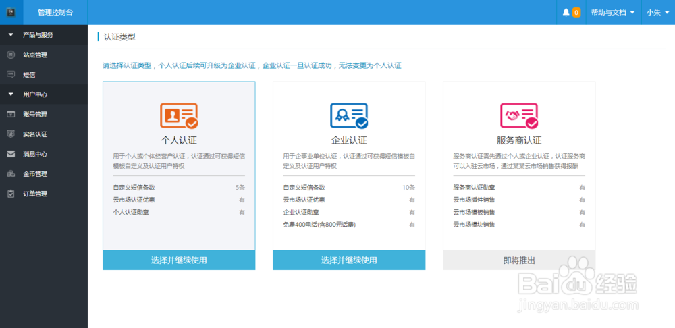Viewport: 675px width, 328px height.
Task: Expand the 帮助与文档 dropdown
Action: [x=613, y=12]
